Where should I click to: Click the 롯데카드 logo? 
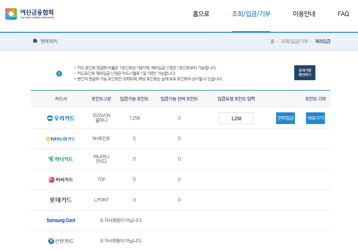[x=61, y=200]
